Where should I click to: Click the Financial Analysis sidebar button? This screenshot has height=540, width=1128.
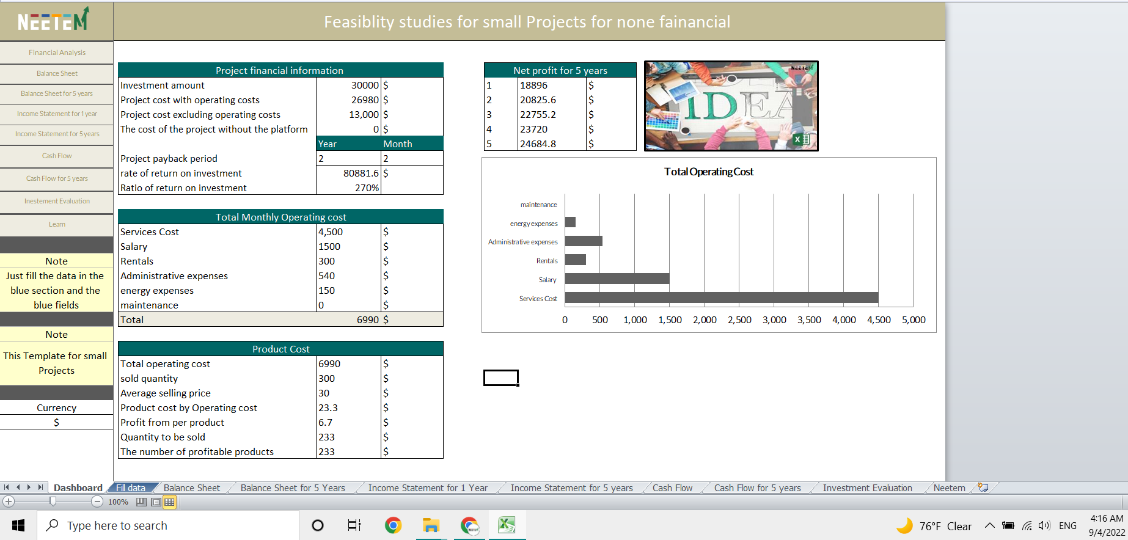click(57, 53)
